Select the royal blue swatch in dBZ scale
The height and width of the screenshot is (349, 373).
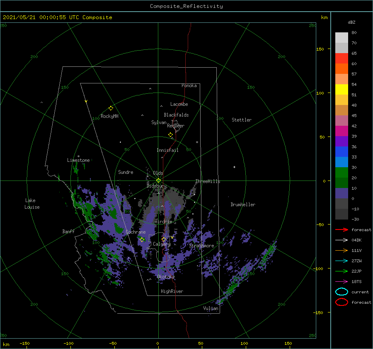pos(342,152)
